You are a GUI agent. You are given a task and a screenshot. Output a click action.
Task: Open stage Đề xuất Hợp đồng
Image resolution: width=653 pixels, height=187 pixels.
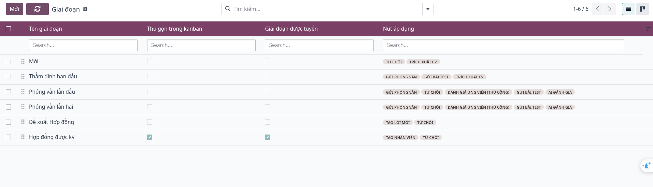52,122
